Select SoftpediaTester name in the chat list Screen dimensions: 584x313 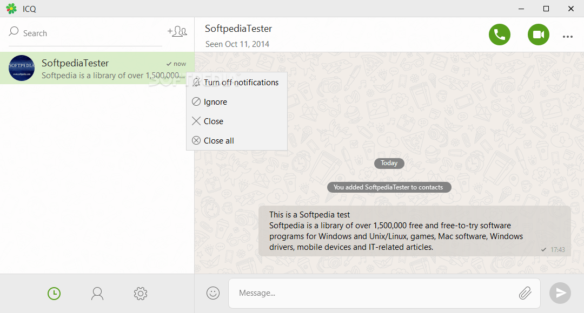[75, 63]
